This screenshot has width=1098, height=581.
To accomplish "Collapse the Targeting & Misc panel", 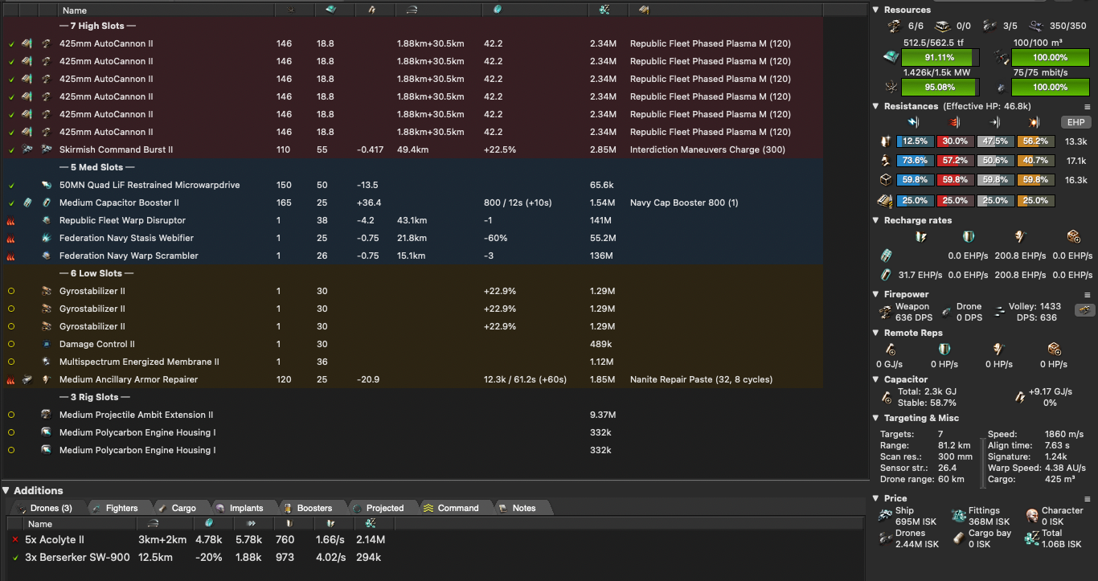I will (x=876, y=418).
